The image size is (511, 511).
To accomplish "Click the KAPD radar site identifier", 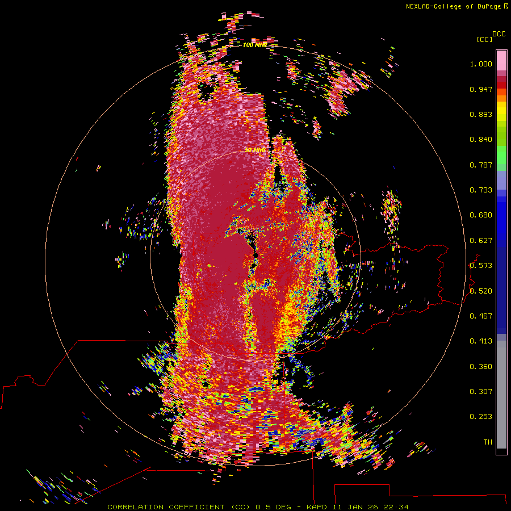I will [318, 507].
